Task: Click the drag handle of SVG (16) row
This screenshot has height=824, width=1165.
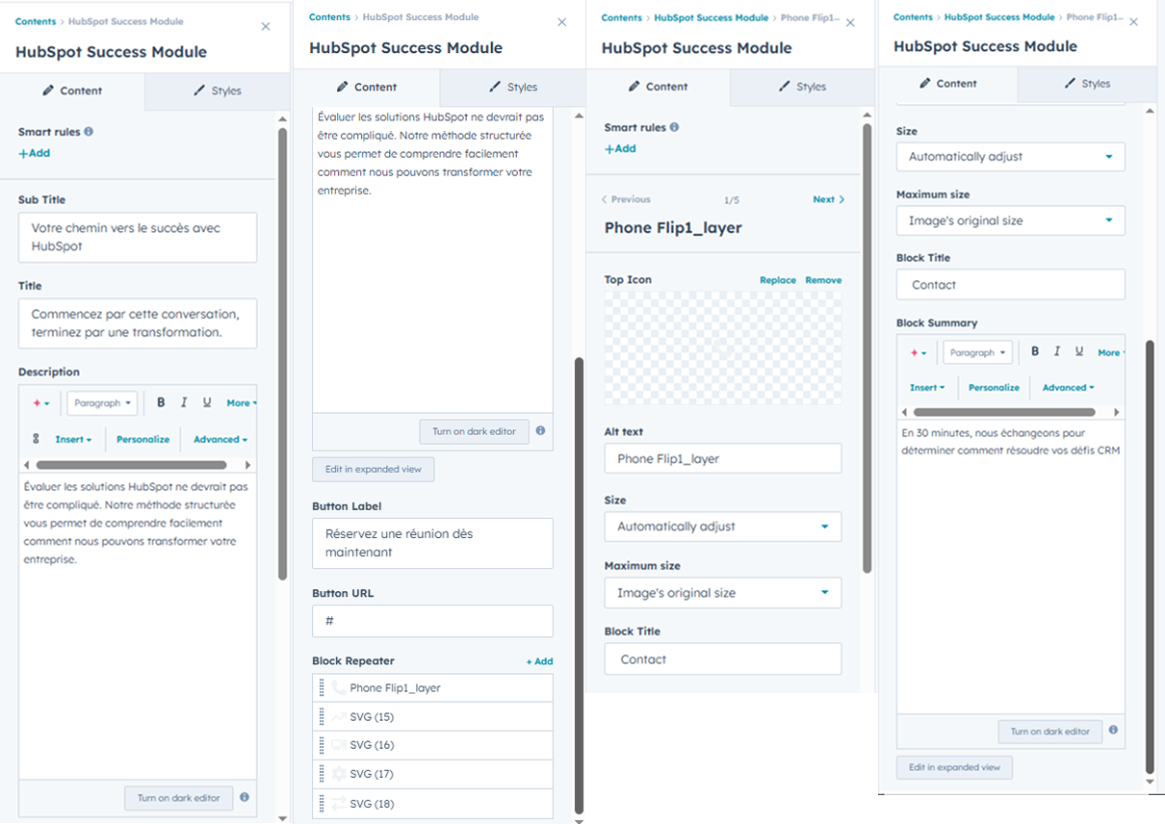Action: click(322, 745)
